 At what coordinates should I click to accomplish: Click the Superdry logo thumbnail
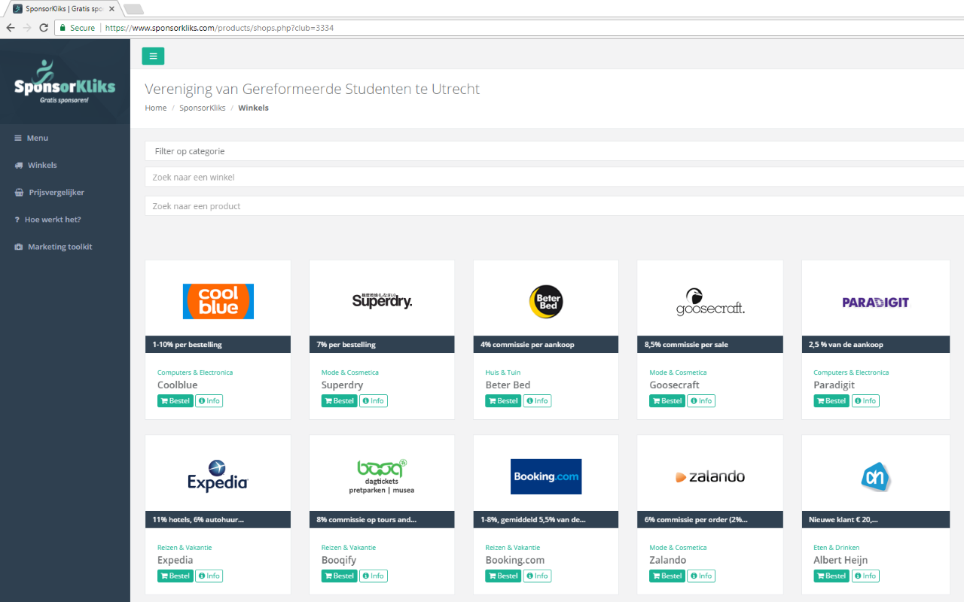383,301
